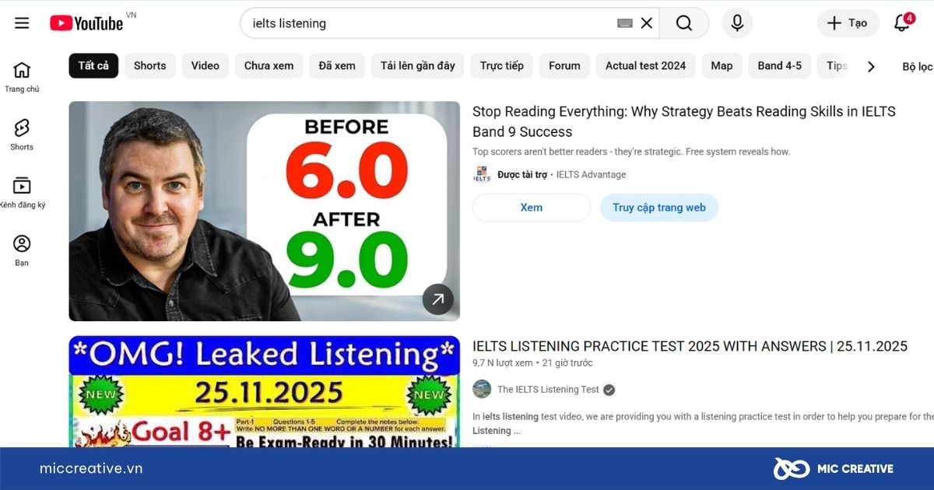Open notifications bell with 4 alerts
The image size is (934, 490).
(x=901, y=23)
